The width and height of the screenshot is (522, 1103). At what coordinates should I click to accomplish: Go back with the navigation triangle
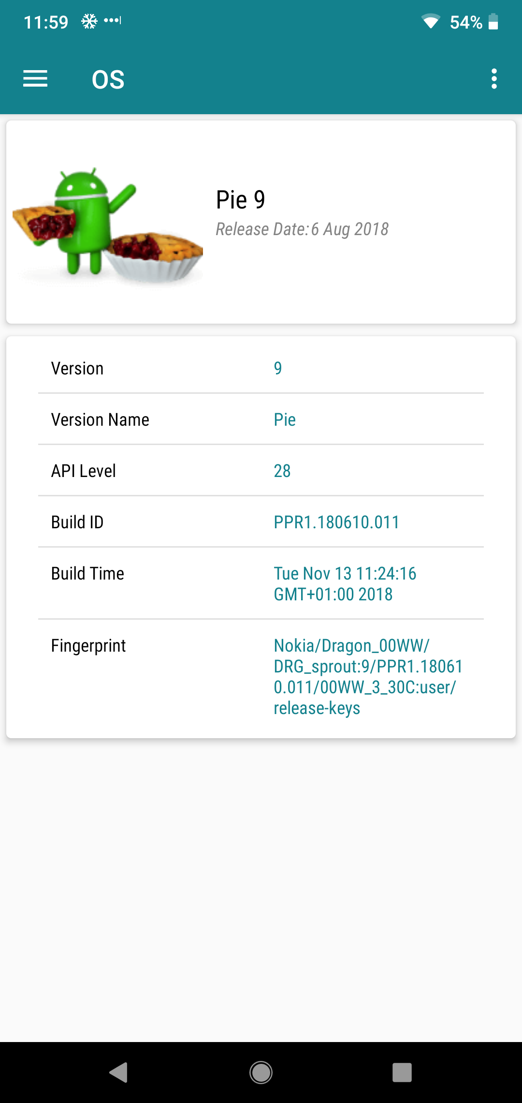pos(118,1073)
